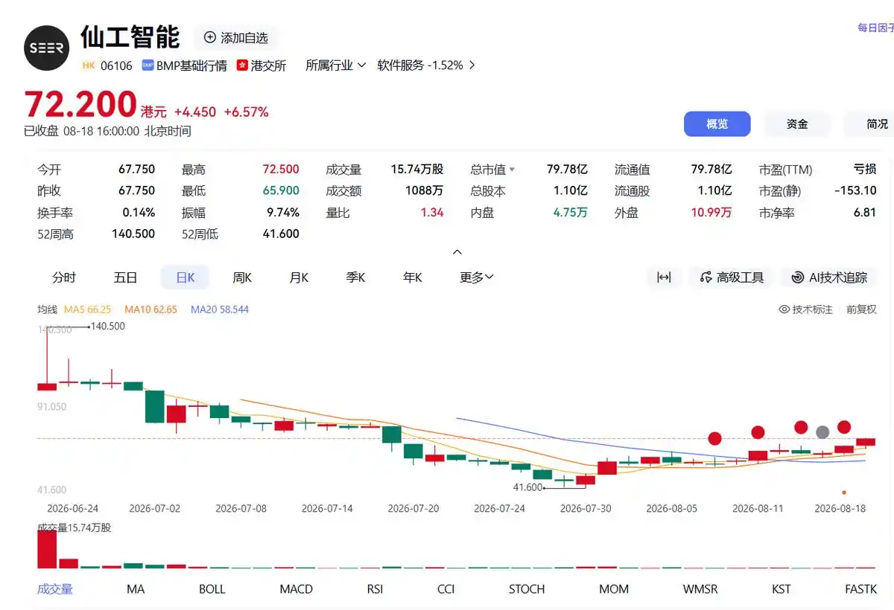
Task: Click the BMP基础行情 badge
Action: click(185, 65)
